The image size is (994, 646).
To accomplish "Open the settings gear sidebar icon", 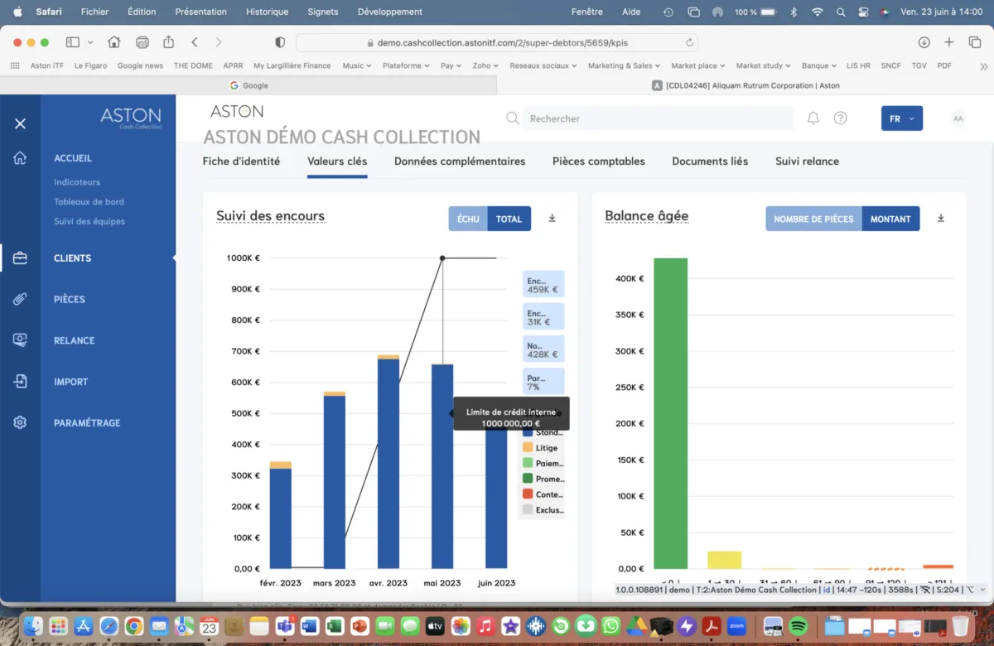I will (20, 422).
